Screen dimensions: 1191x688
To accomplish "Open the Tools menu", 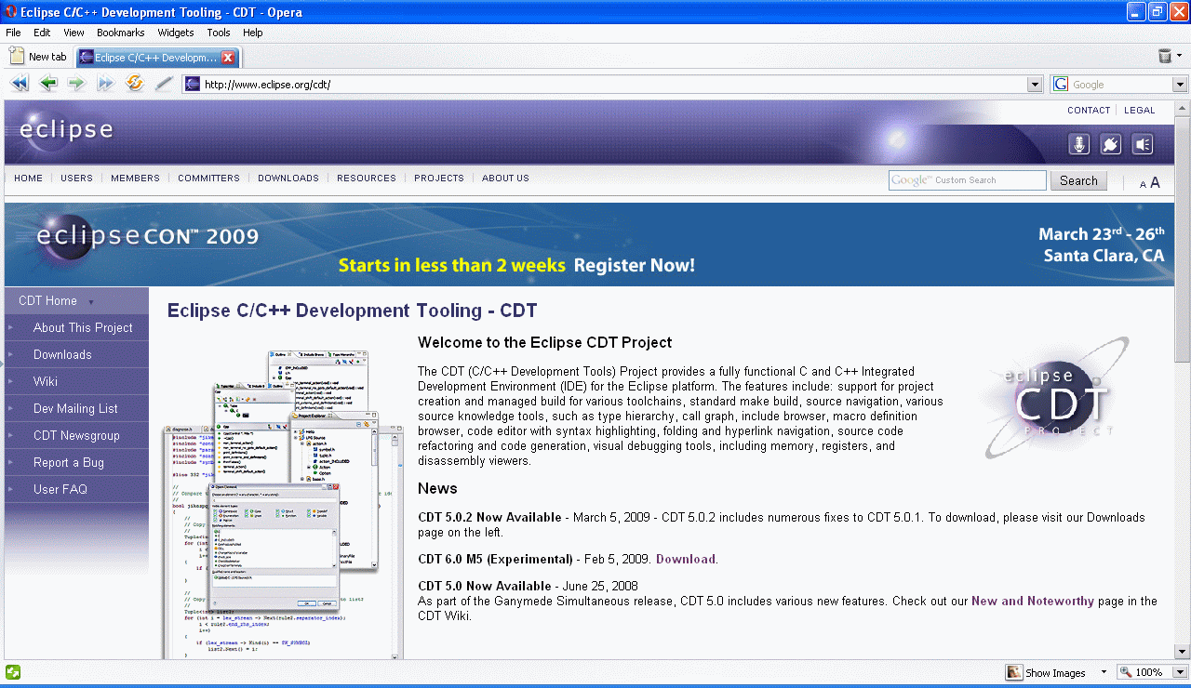I will pos(219,33).
